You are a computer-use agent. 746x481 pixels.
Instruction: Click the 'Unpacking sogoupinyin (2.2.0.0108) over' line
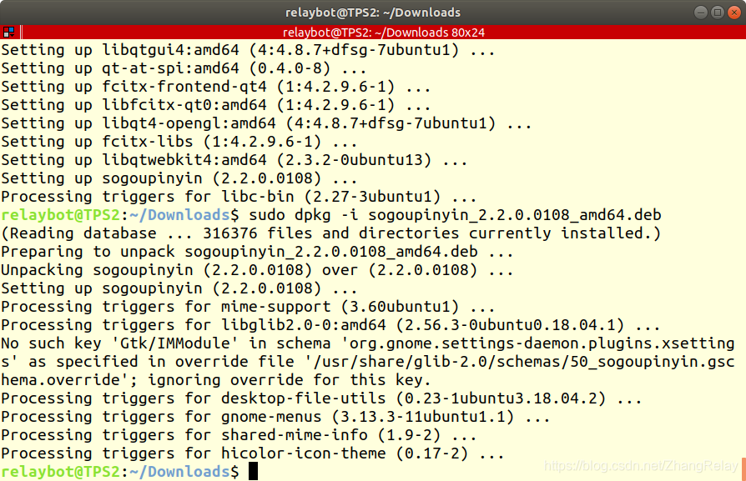[x=257, y=270]
